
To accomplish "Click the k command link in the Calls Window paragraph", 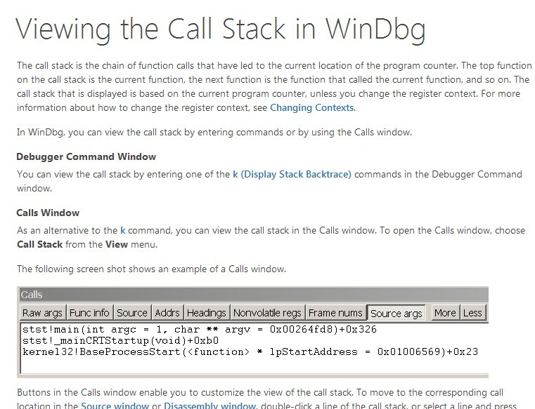I will click(x=123, y=231).
